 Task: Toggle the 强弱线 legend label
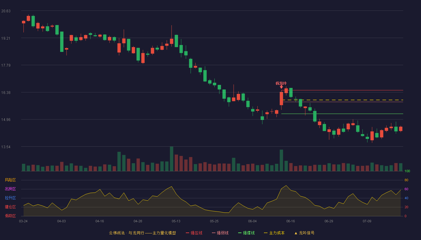[223, 233]
